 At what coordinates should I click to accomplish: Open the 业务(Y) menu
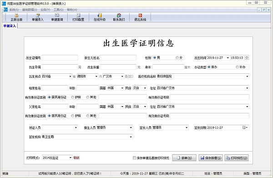click(x=45, y=10)
